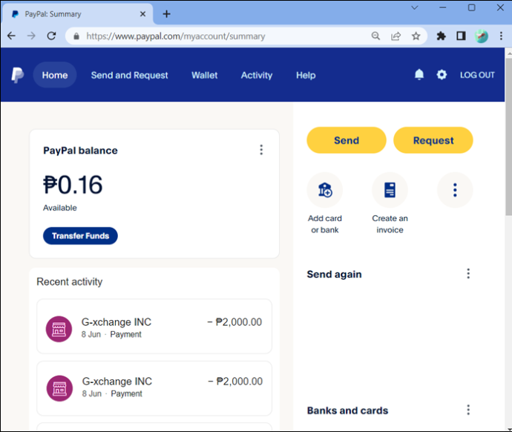Expand the Send again options menu

coord(468,274)
